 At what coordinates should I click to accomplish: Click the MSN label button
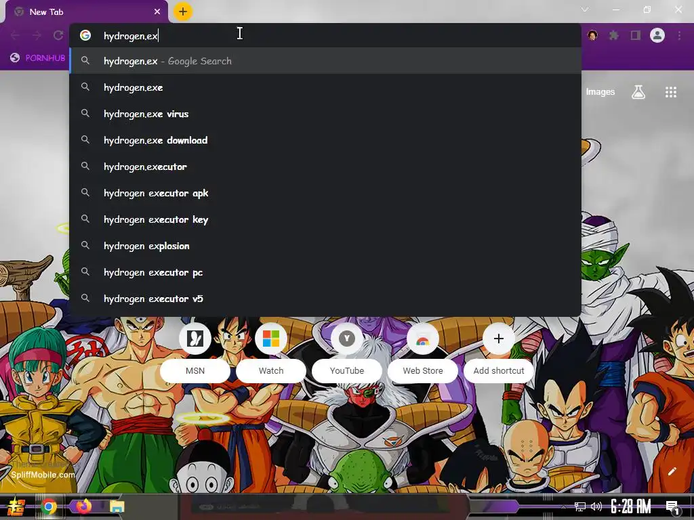[x=195, y=370]
